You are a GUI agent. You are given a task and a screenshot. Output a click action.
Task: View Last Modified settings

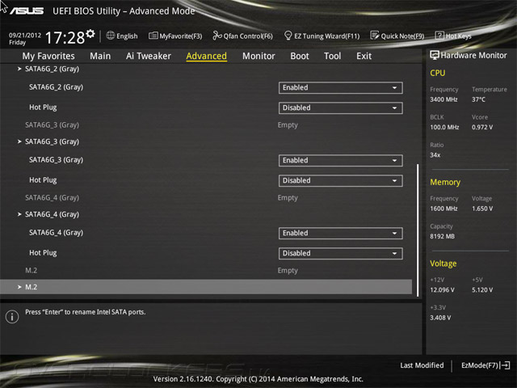[422, 365]
